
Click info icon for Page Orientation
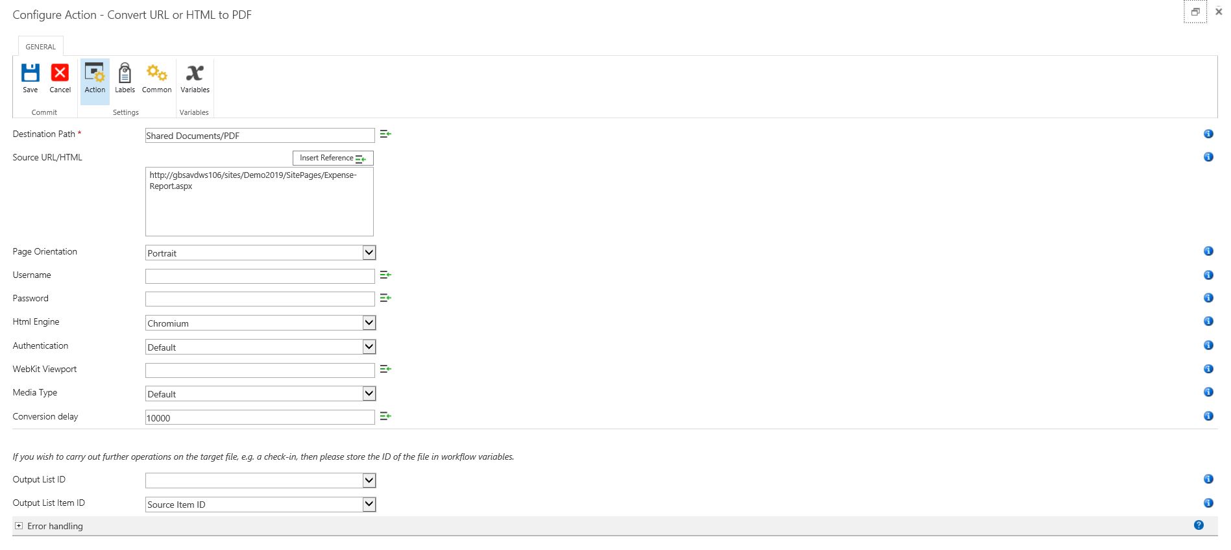tap(1208, 251)
